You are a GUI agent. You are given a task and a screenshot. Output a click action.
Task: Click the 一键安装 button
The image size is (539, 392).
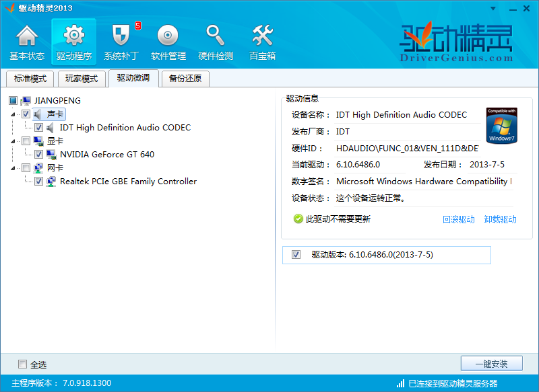pyautogui.click(x=492, y=364)
